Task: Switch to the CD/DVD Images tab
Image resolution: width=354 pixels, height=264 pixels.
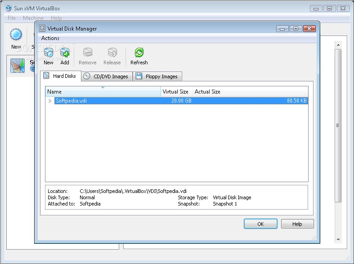Action: [x=107, y=76]
